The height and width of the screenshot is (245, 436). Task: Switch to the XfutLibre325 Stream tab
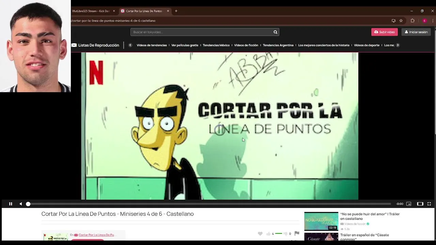(x=91, y=11)
